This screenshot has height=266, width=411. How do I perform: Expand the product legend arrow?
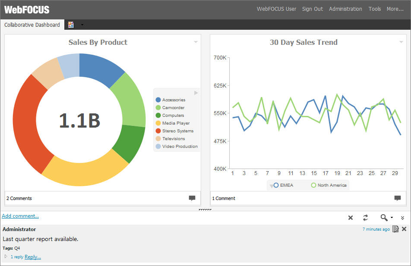click(196, 93)
